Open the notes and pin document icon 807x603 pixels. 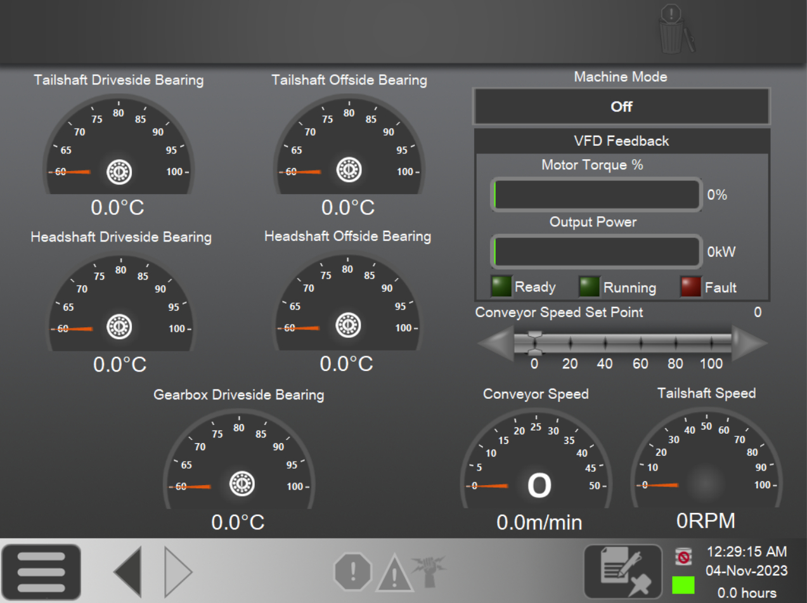click(x=623, y=572)
